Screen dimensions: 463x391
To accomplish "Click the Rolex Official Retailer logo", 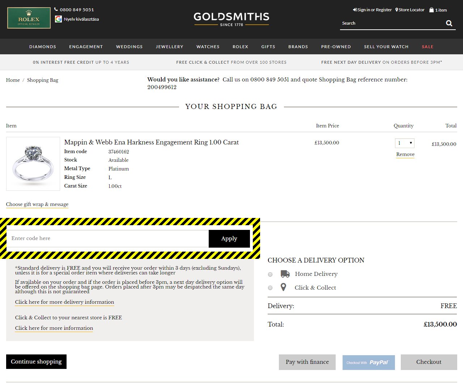I will [x=29, y=18].
